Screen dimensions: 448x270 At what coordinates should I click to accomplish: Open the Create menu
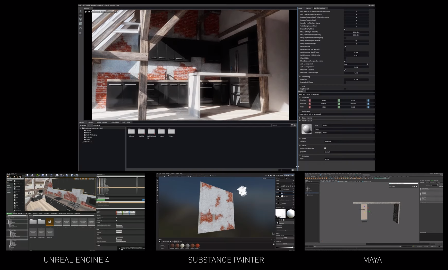point(88,5)
